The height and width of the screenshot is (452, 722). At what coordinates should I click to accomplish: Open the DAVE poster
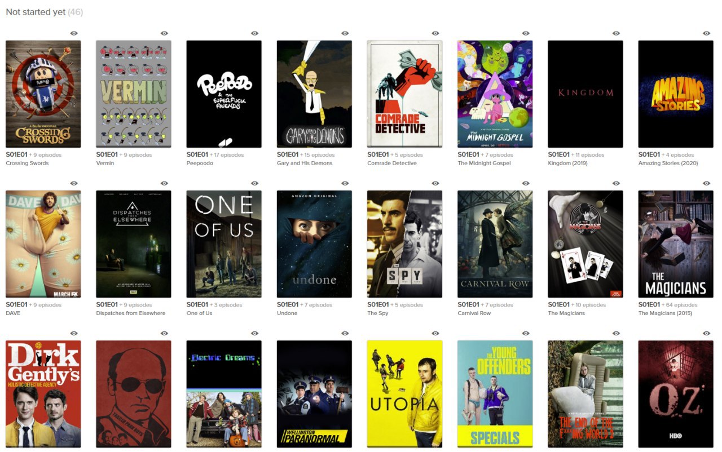pos(43,244)
